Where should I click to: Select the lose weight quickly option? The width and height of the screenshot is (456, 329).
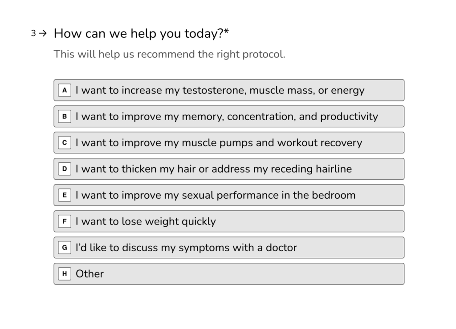[x=228, y=221]
